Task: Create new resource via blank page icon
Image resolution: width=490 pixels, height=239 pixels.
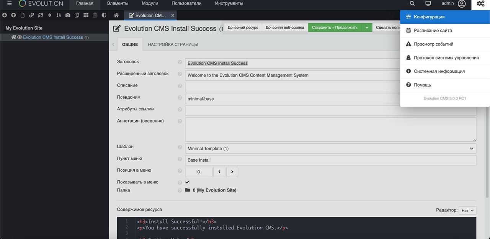Action: (x=23, y=15)
